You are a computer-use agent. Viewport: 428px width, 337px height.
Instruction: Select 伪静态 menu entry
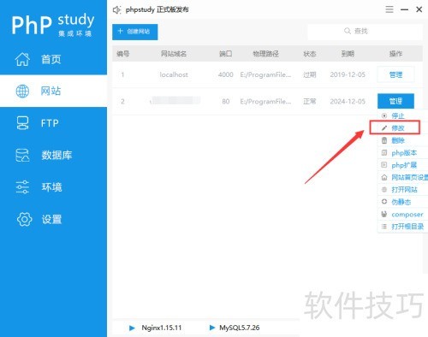[402, 202]
